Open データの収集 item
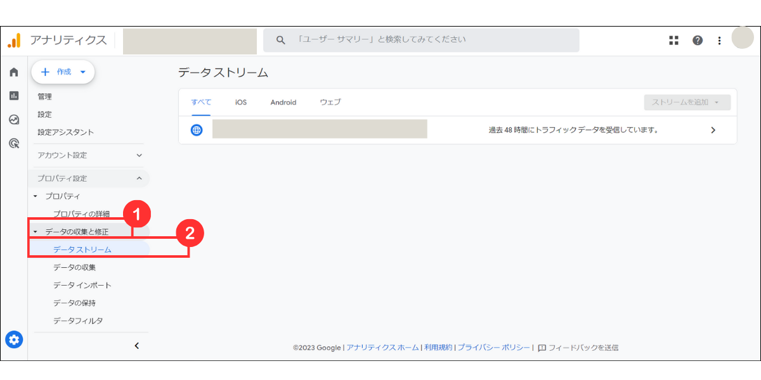The width and height of the screenshot is (761, 380). [75, 267]
